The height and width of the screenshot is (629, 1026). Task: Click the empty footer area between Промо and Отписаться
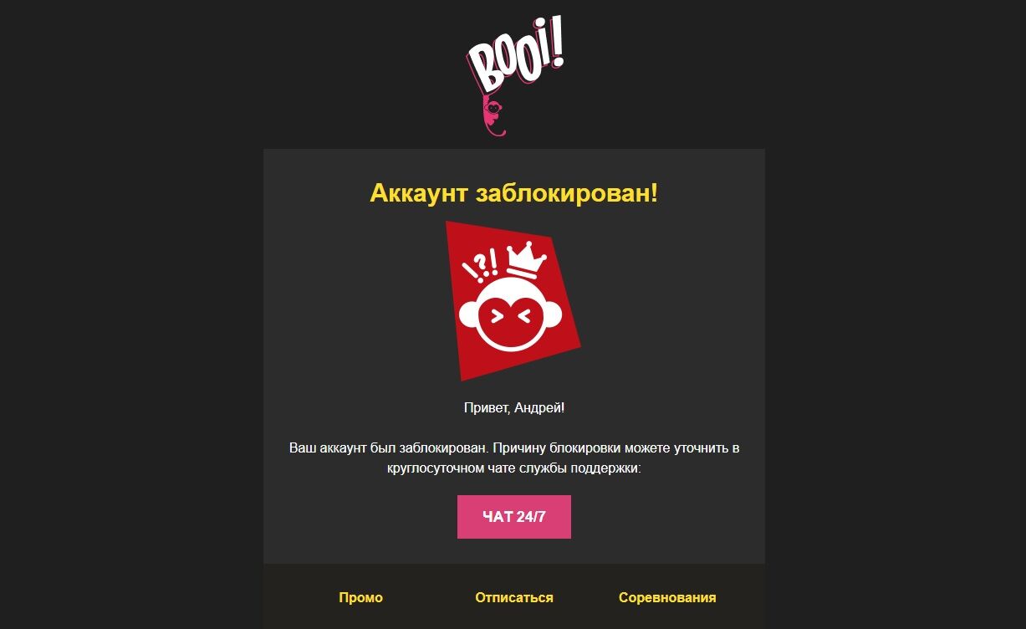[x=429, y=597]
